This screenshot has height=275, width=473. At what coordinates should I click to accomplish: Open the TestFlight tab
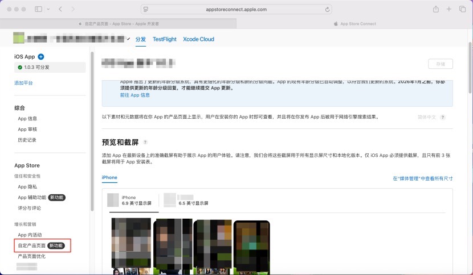(164, 39)
